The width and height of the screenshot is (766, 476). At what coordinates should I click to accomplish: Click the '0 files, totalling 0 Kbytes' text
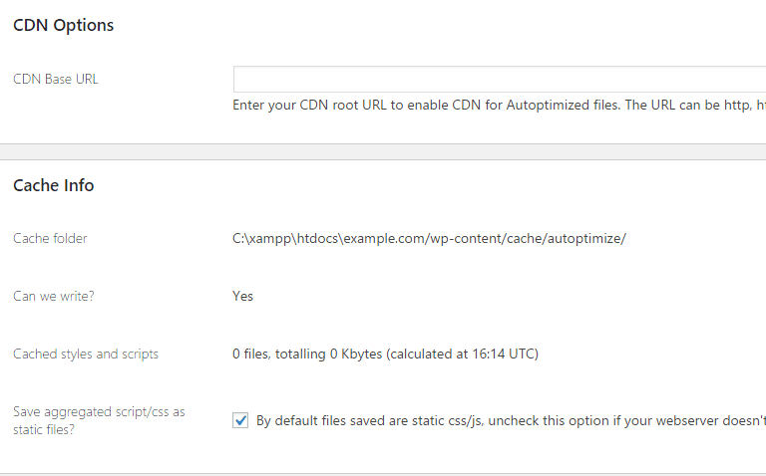[307, 355]
